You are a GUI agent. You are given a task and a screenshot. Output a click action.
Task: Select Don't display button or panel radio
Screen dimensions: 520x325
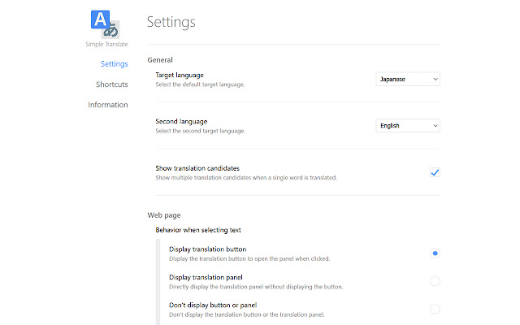435,309
